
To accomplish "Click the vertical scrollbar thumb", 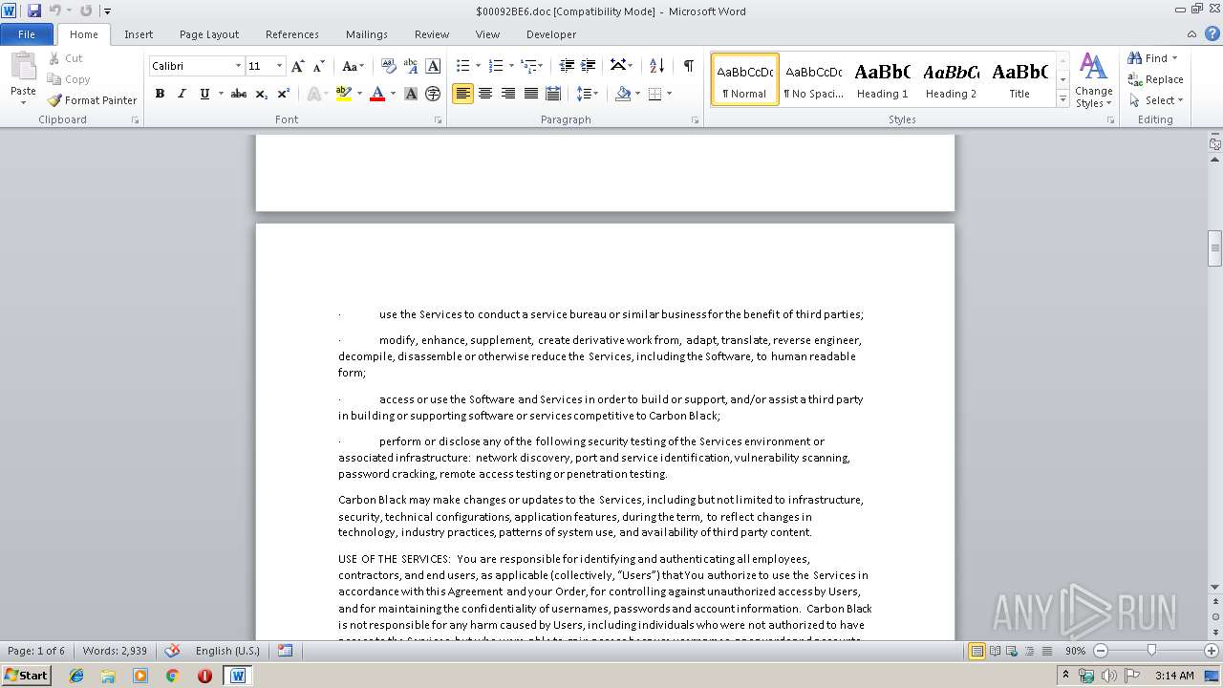I will (x=1214, y=248).
